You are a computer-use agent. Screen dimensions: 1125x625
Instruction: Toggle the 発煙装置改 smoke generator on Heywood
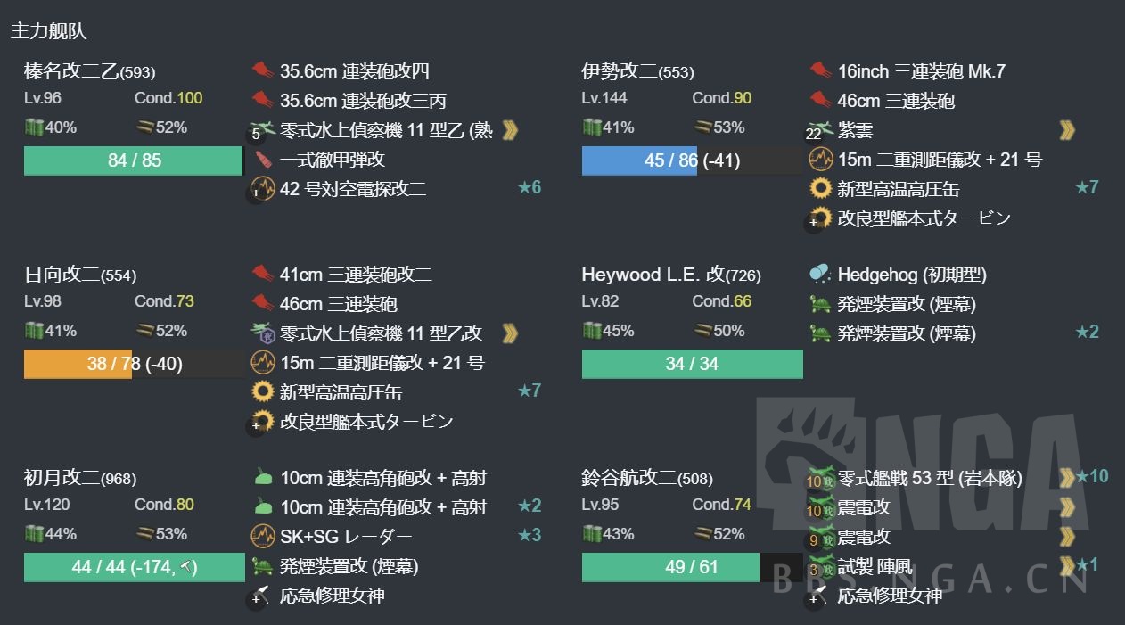coord(819,304)
